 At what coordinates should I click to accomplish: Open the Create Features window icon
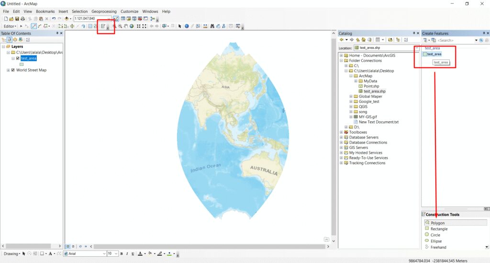click(x=103, y=26)
